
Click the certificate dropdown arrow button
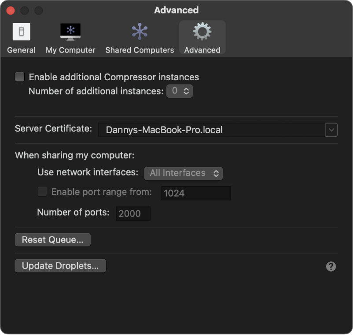(x=331, y=130)
